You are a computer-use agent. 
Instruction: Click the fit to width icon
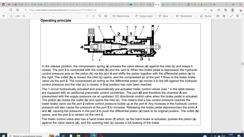pos(106,16)
